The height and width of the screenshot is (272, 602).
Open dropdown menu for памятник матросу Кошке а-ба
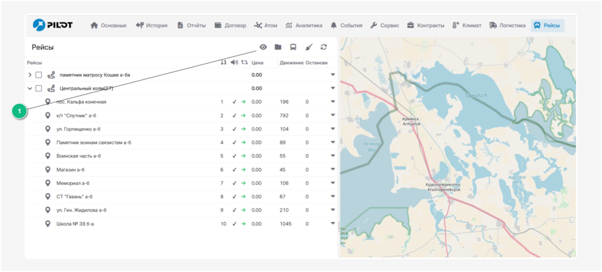tap(333, 75)
